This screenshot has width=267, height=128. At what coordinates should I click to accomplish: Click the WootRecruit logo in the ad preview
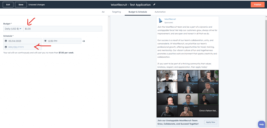coord(160,20)
